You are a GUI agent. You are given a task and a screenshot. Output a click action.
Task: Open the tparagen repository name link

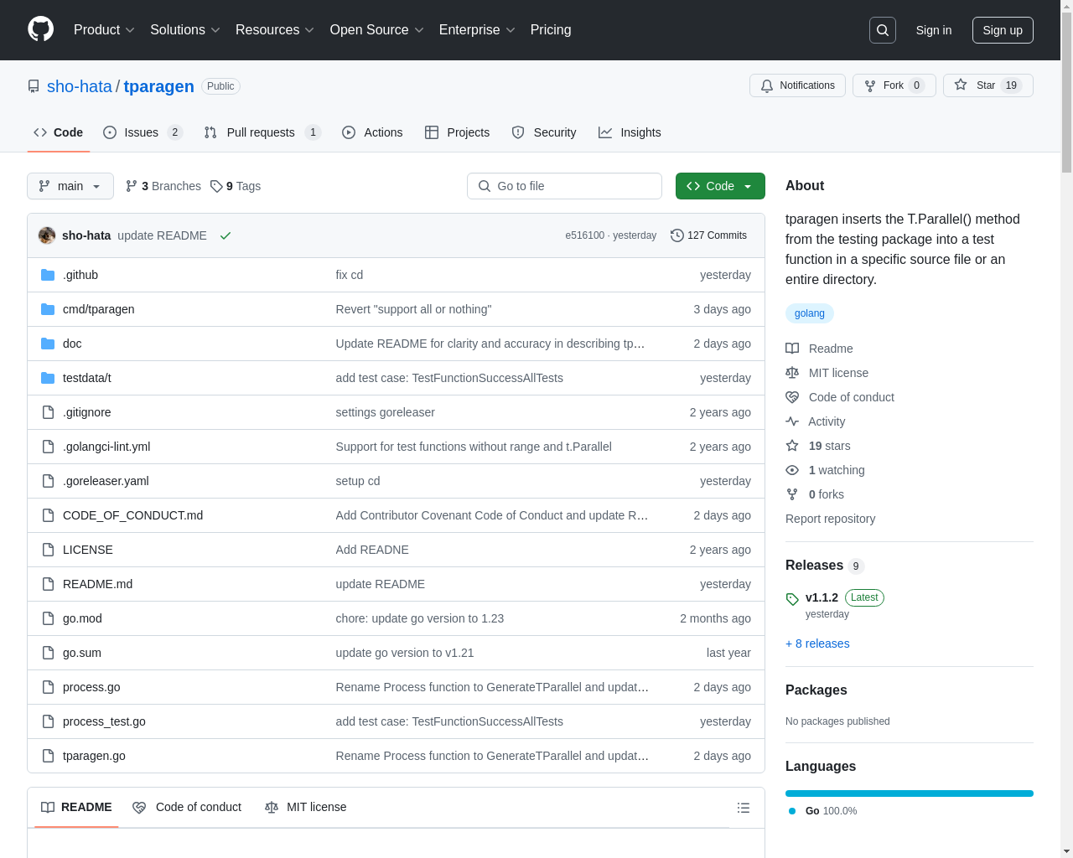(158, 86)
